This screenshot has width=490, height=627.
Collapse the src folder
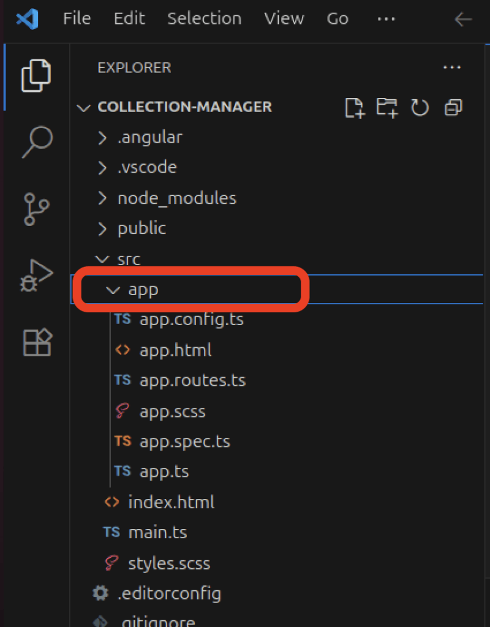129,259
